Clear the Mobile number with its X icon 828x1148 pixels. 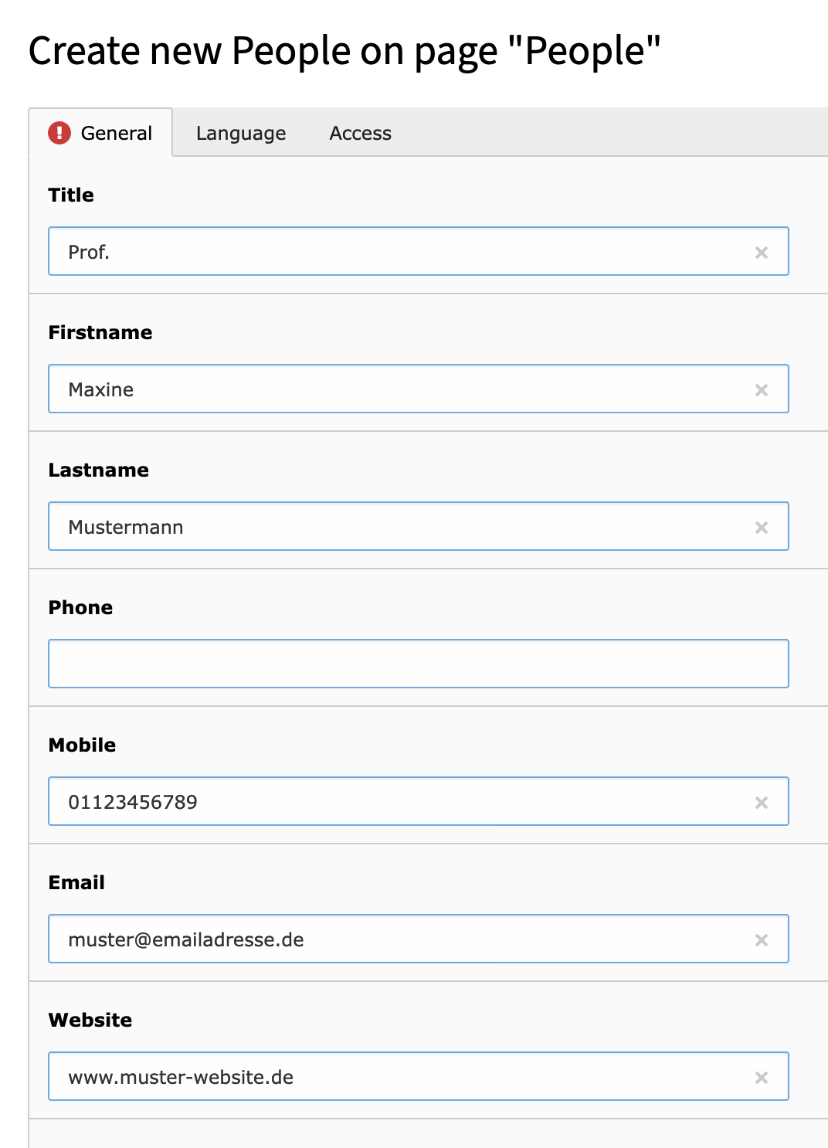click(762, 803)
